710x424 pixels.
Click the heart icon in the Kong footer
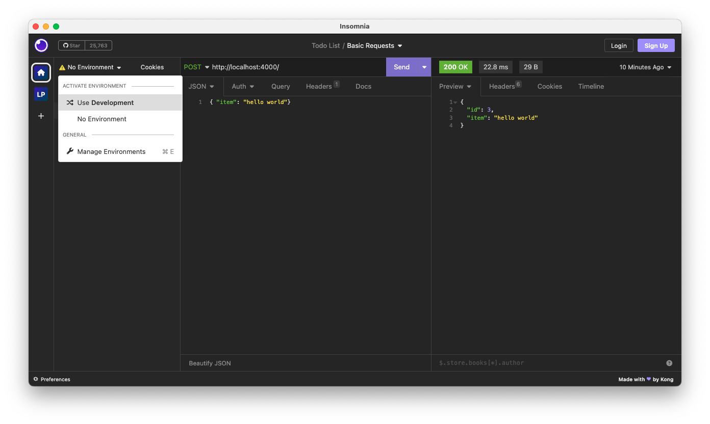point(648,379)
